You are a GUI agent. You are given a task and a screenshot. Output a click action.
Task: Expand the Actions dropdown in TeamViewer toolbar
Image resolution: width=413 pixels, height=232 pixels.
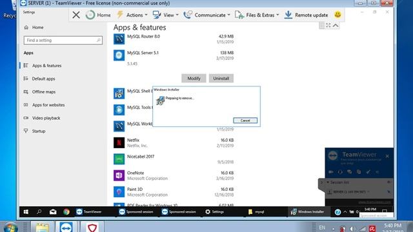[x=132, y=15]
